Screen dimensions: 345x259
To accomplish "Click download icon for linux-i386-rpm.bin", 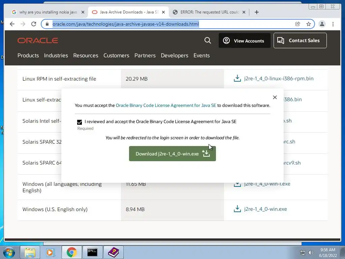I will (x=237, y=78).
